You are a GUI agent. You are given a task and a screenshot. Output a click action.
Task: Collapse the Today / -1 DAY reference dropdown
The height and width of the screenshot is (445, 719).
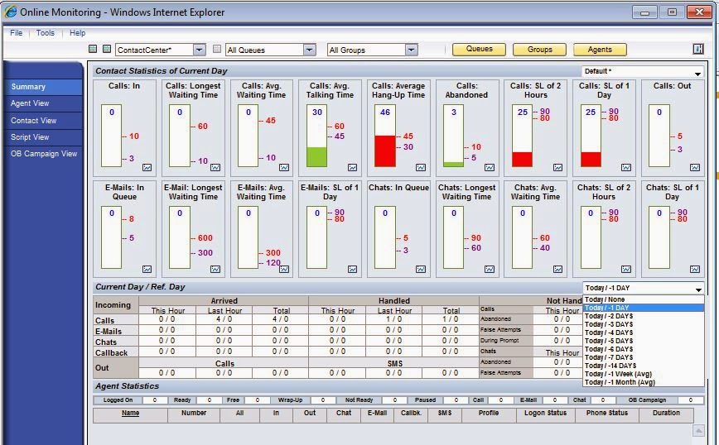tap(698, 289)
